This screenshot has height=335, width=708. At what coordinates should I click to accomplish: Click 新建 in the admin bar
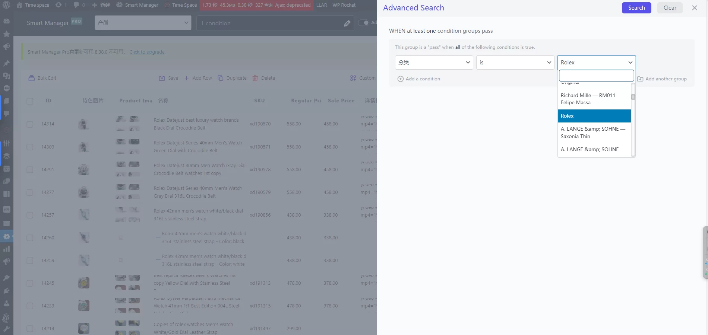pyautogui.click(x=101, y=5)
